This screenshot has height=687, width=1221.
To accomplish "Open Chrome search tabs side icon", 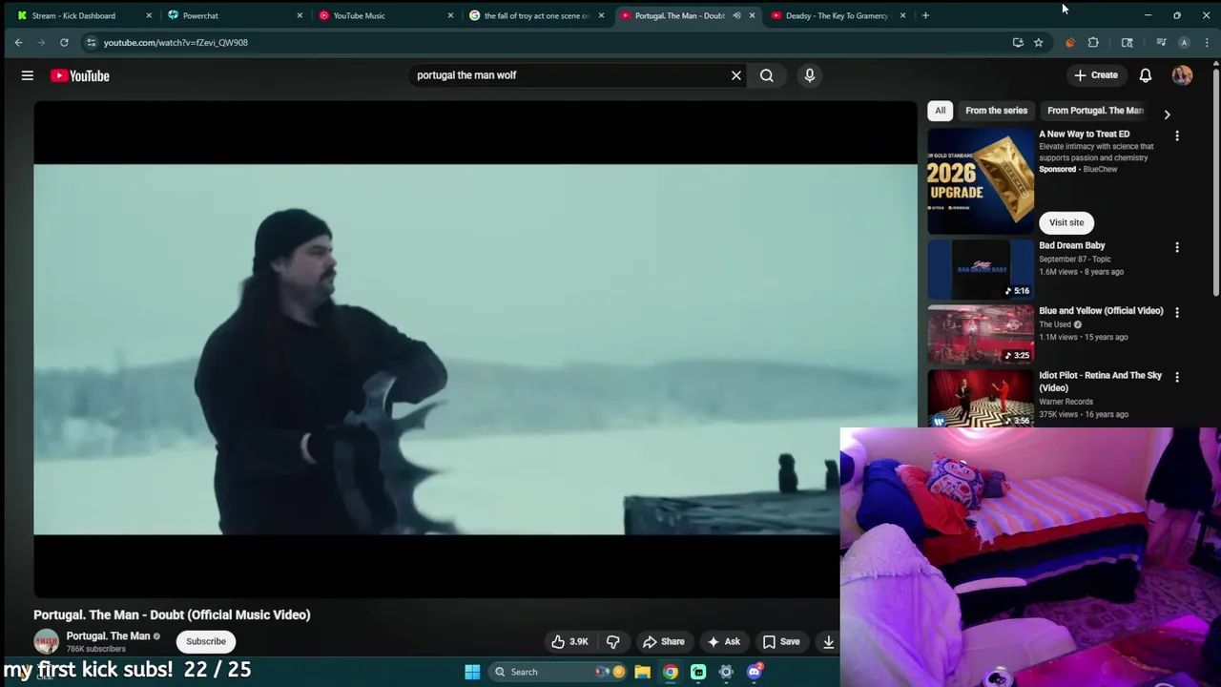I will click(1127, 42).
